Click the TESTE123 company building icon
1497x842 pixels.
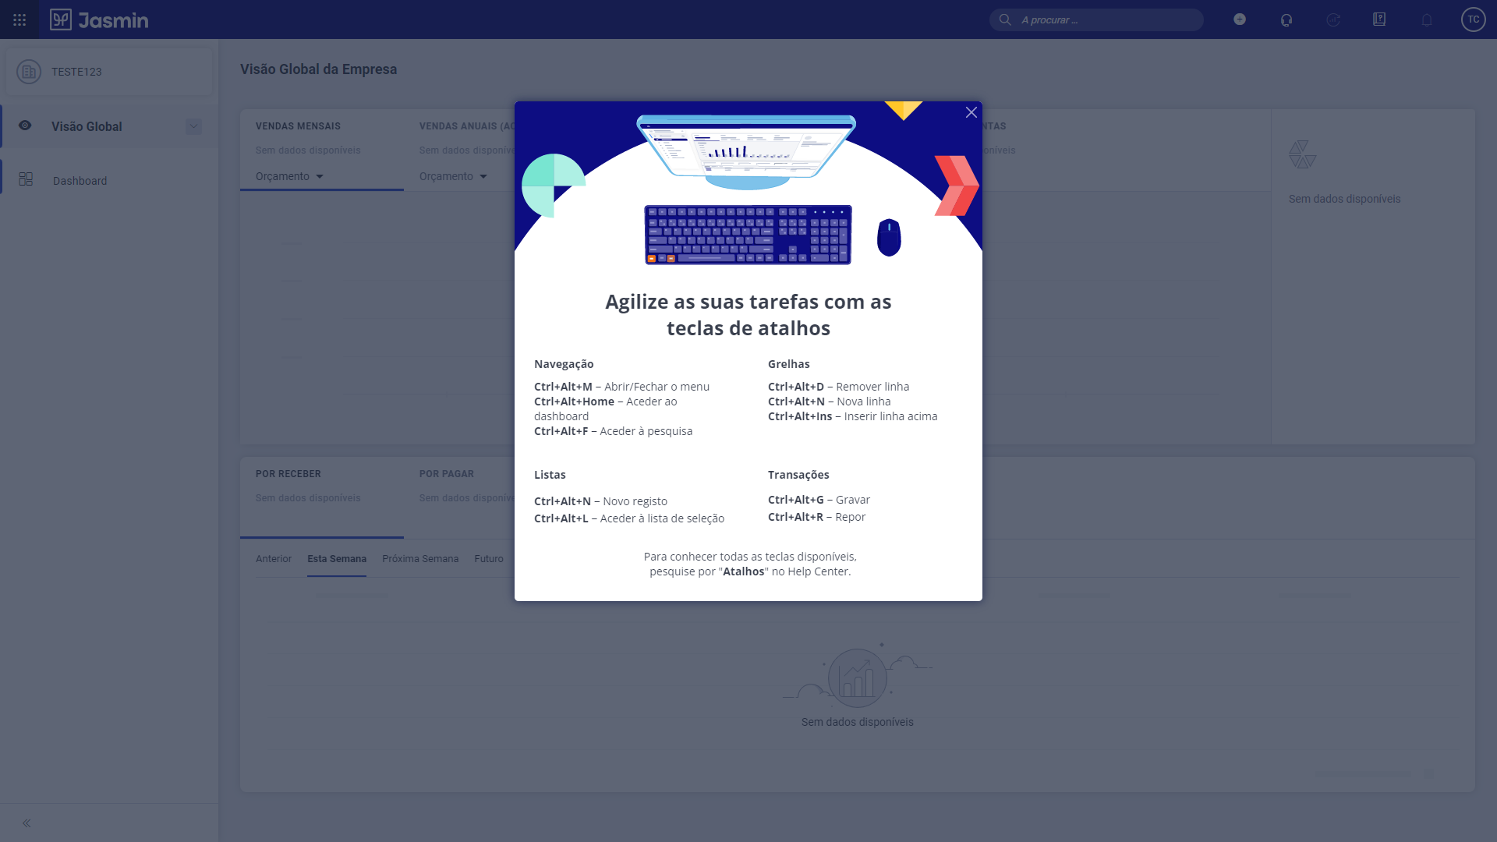pyautogui.click(x=29, y=72)
